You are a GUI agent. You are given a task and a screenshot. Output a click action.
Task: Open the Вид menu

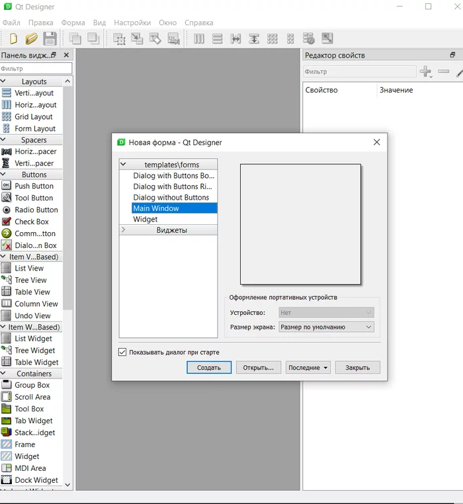(x=99, y=22)
